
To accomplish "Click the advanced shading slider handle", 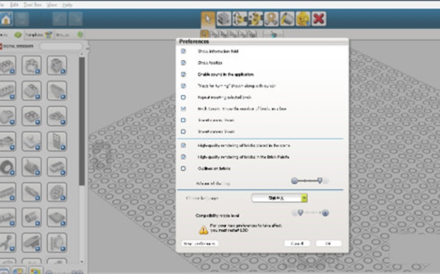I will click(x=320, y=180).
